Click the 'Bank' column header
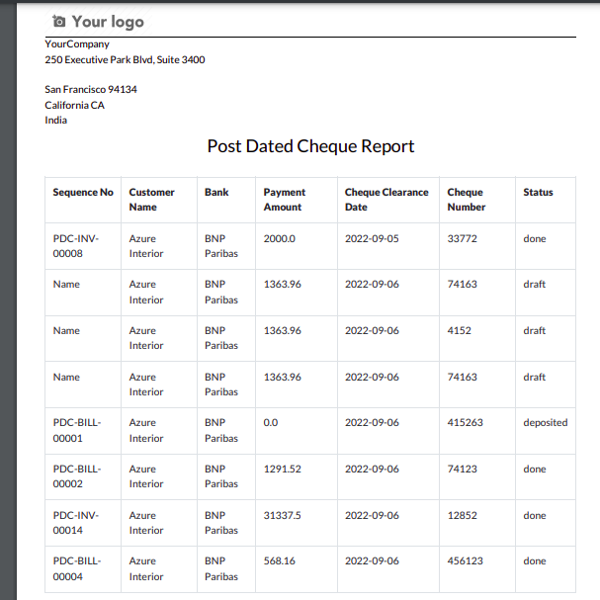 [x=216, y=192]
